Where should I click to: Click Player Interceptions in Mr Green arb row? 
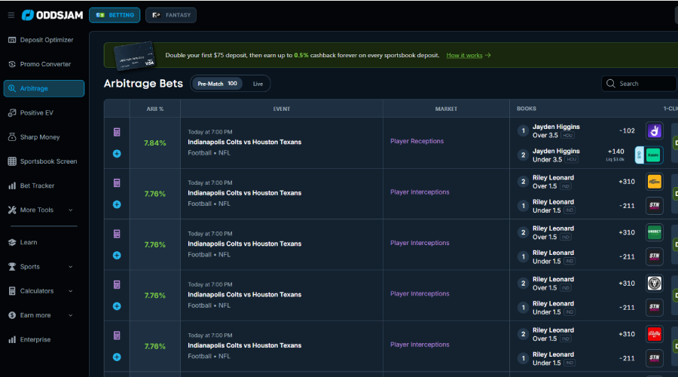tap(420, 192)
